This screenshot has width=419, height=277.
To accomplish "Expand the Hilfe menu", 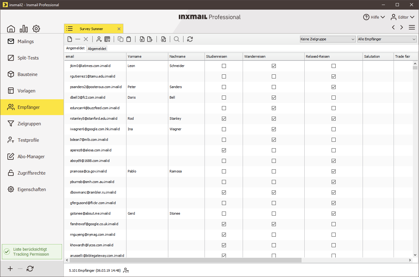I will pyautogui.click(x=374, y=17).
